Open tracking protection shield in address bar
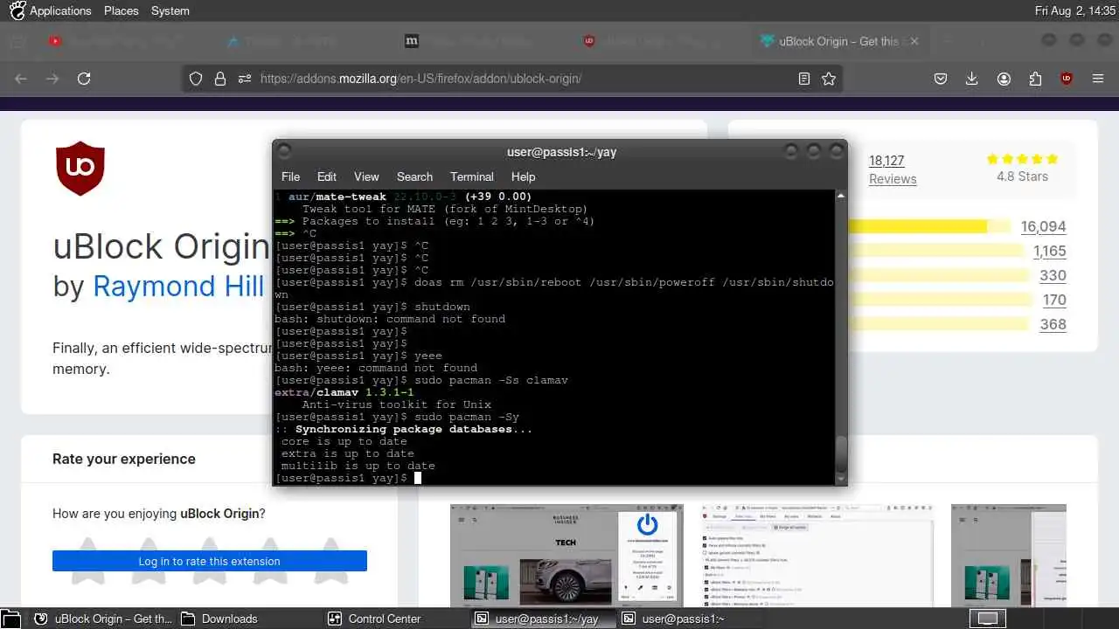Image resolution: width=1119 pixels, height=629 pixels. (196, 79)
